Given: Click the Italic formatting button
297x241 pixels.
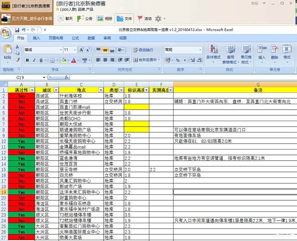Looking at the screenshot, I should pos(35,60).
